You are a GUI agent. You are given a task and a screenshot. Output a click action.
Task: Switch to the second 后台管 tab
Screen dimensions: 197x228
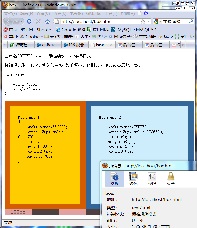coord(156,45)
